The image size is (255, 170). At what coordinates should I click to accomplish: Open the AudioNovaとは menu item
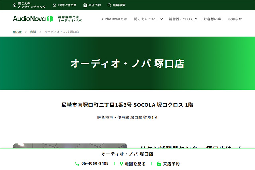coord(114,19)
